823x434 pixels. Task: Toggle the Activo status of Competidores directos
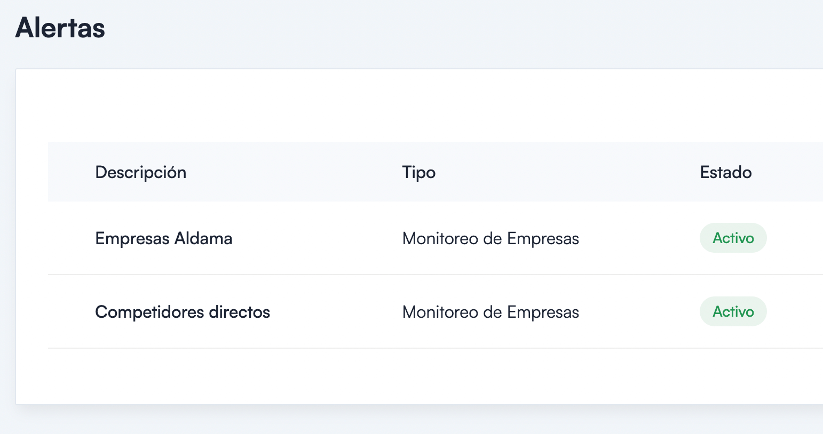coord(733,311)
